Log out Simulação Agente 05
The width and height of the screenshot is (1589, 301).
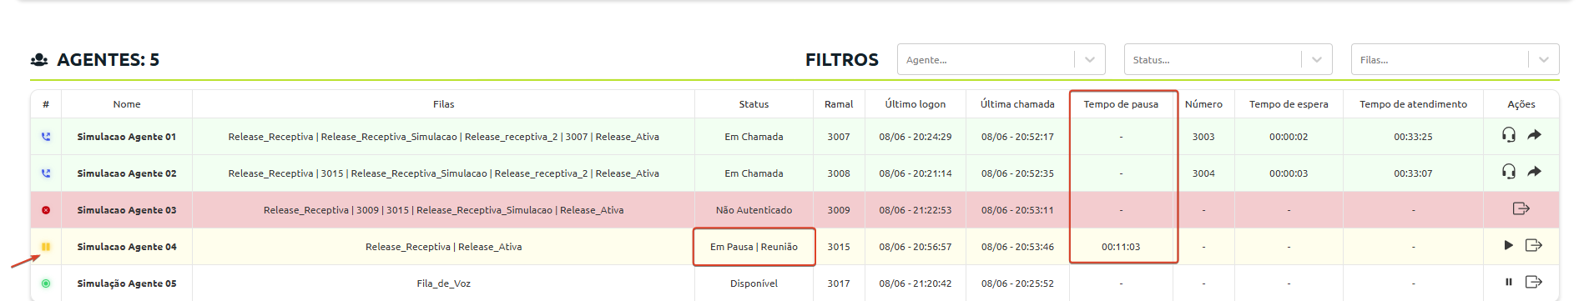coord(1533,282)
